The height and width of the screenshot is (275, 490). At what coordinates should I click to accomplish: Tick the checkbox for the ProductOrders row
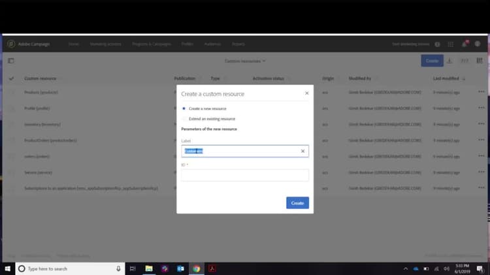[x=12, y=140]
